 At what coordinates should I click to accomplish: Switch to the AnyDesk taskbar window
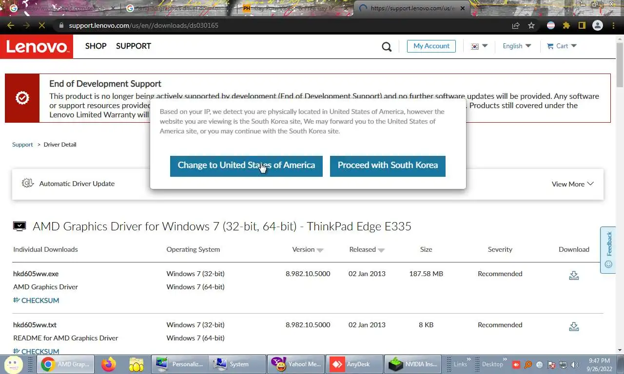point(353,364)
